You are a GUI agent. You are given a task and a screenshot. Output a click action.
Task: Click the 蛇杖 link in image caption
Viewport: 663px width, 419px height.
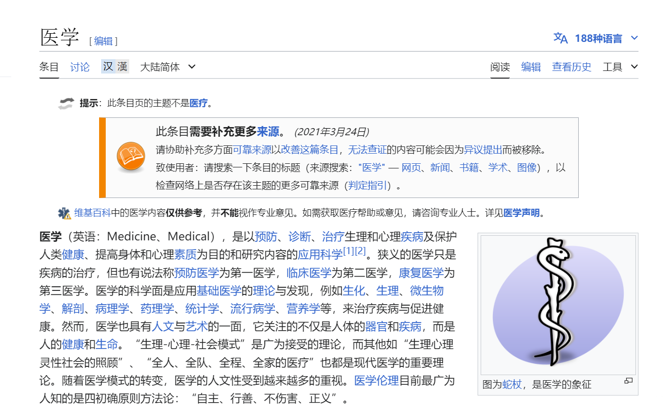[512, 384]
